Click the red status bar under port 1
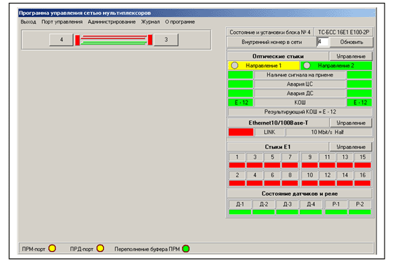 point(237,165)
